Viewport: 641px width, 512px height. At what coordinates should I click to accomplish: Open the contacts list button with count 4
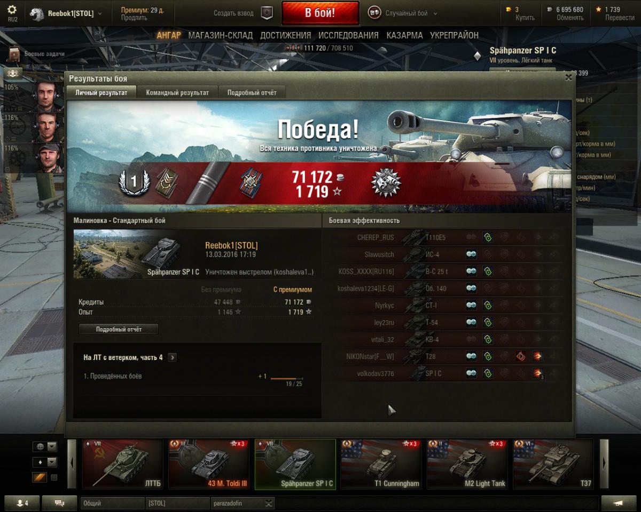(22, 503)
